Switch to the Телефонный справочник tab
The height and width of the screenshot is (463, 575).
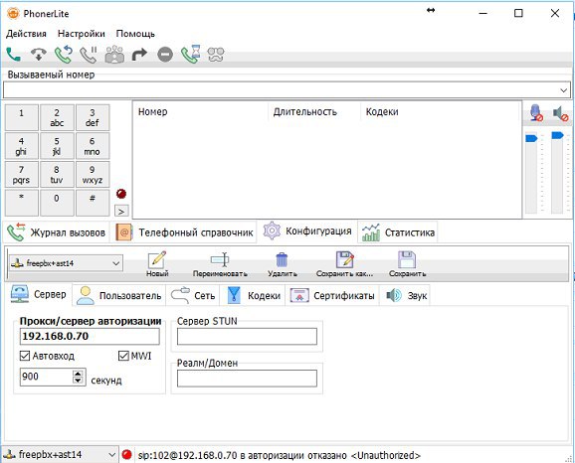184,232
